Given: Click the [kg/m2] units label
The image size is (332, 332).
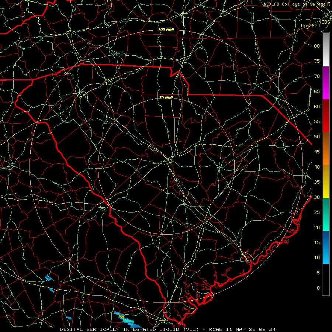Looking at the screenshot, I should point(310,26).
